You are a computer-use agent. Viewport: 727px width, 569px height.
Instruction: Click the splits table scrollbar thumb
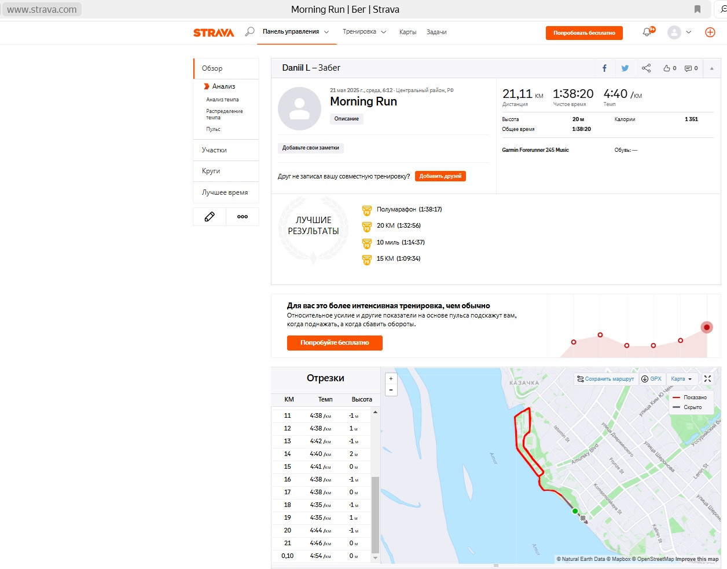coord(375,515)
